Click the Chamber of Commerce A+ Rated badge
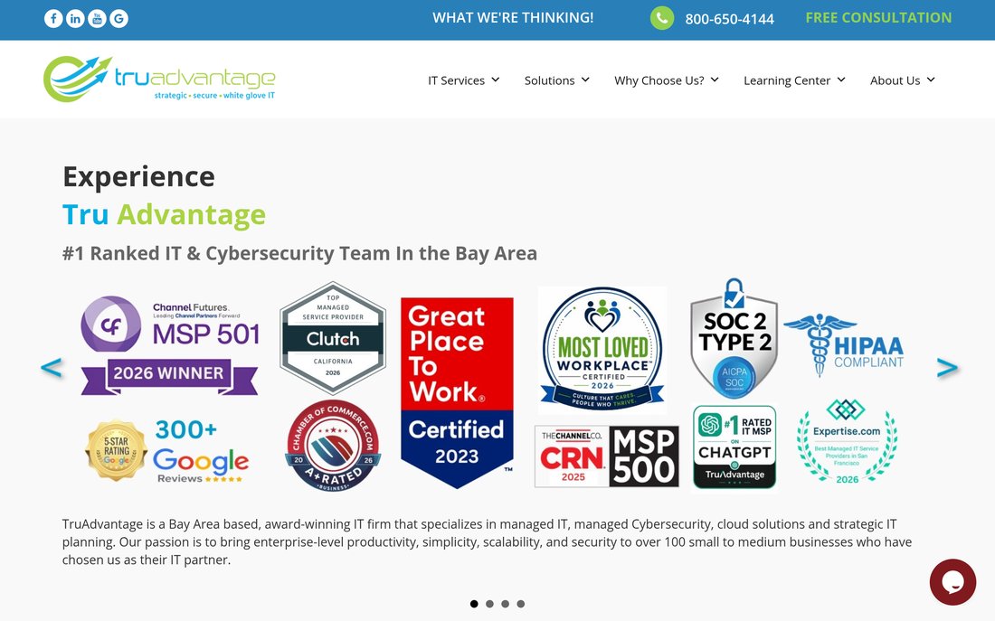Screen dimensions: 995x621 coord(333,446)
